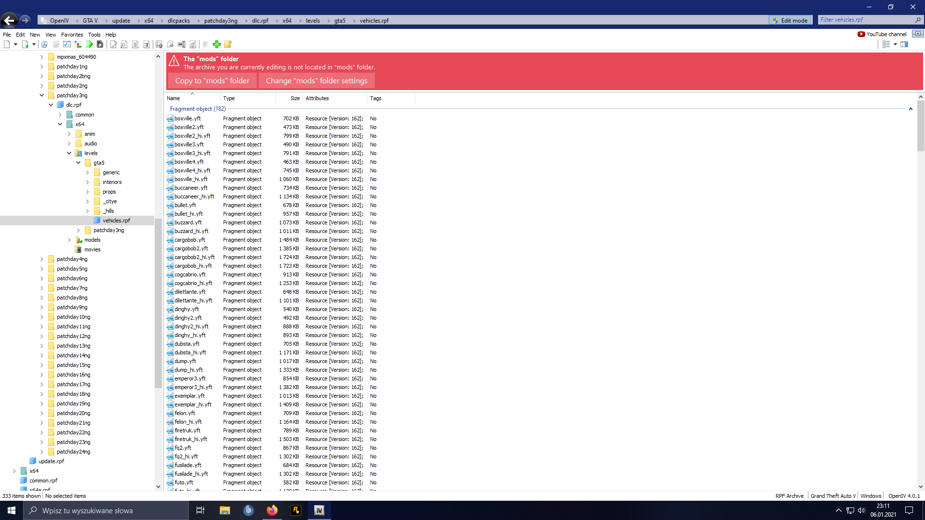This screenshot has width=925, height=520.
Task: Click the Filter vehicles.rpf search field
Action: pos(866,20)
